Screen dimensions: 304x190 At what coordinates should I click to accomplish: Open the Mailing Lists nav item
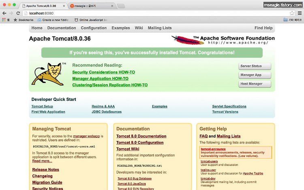coord(160,28)
